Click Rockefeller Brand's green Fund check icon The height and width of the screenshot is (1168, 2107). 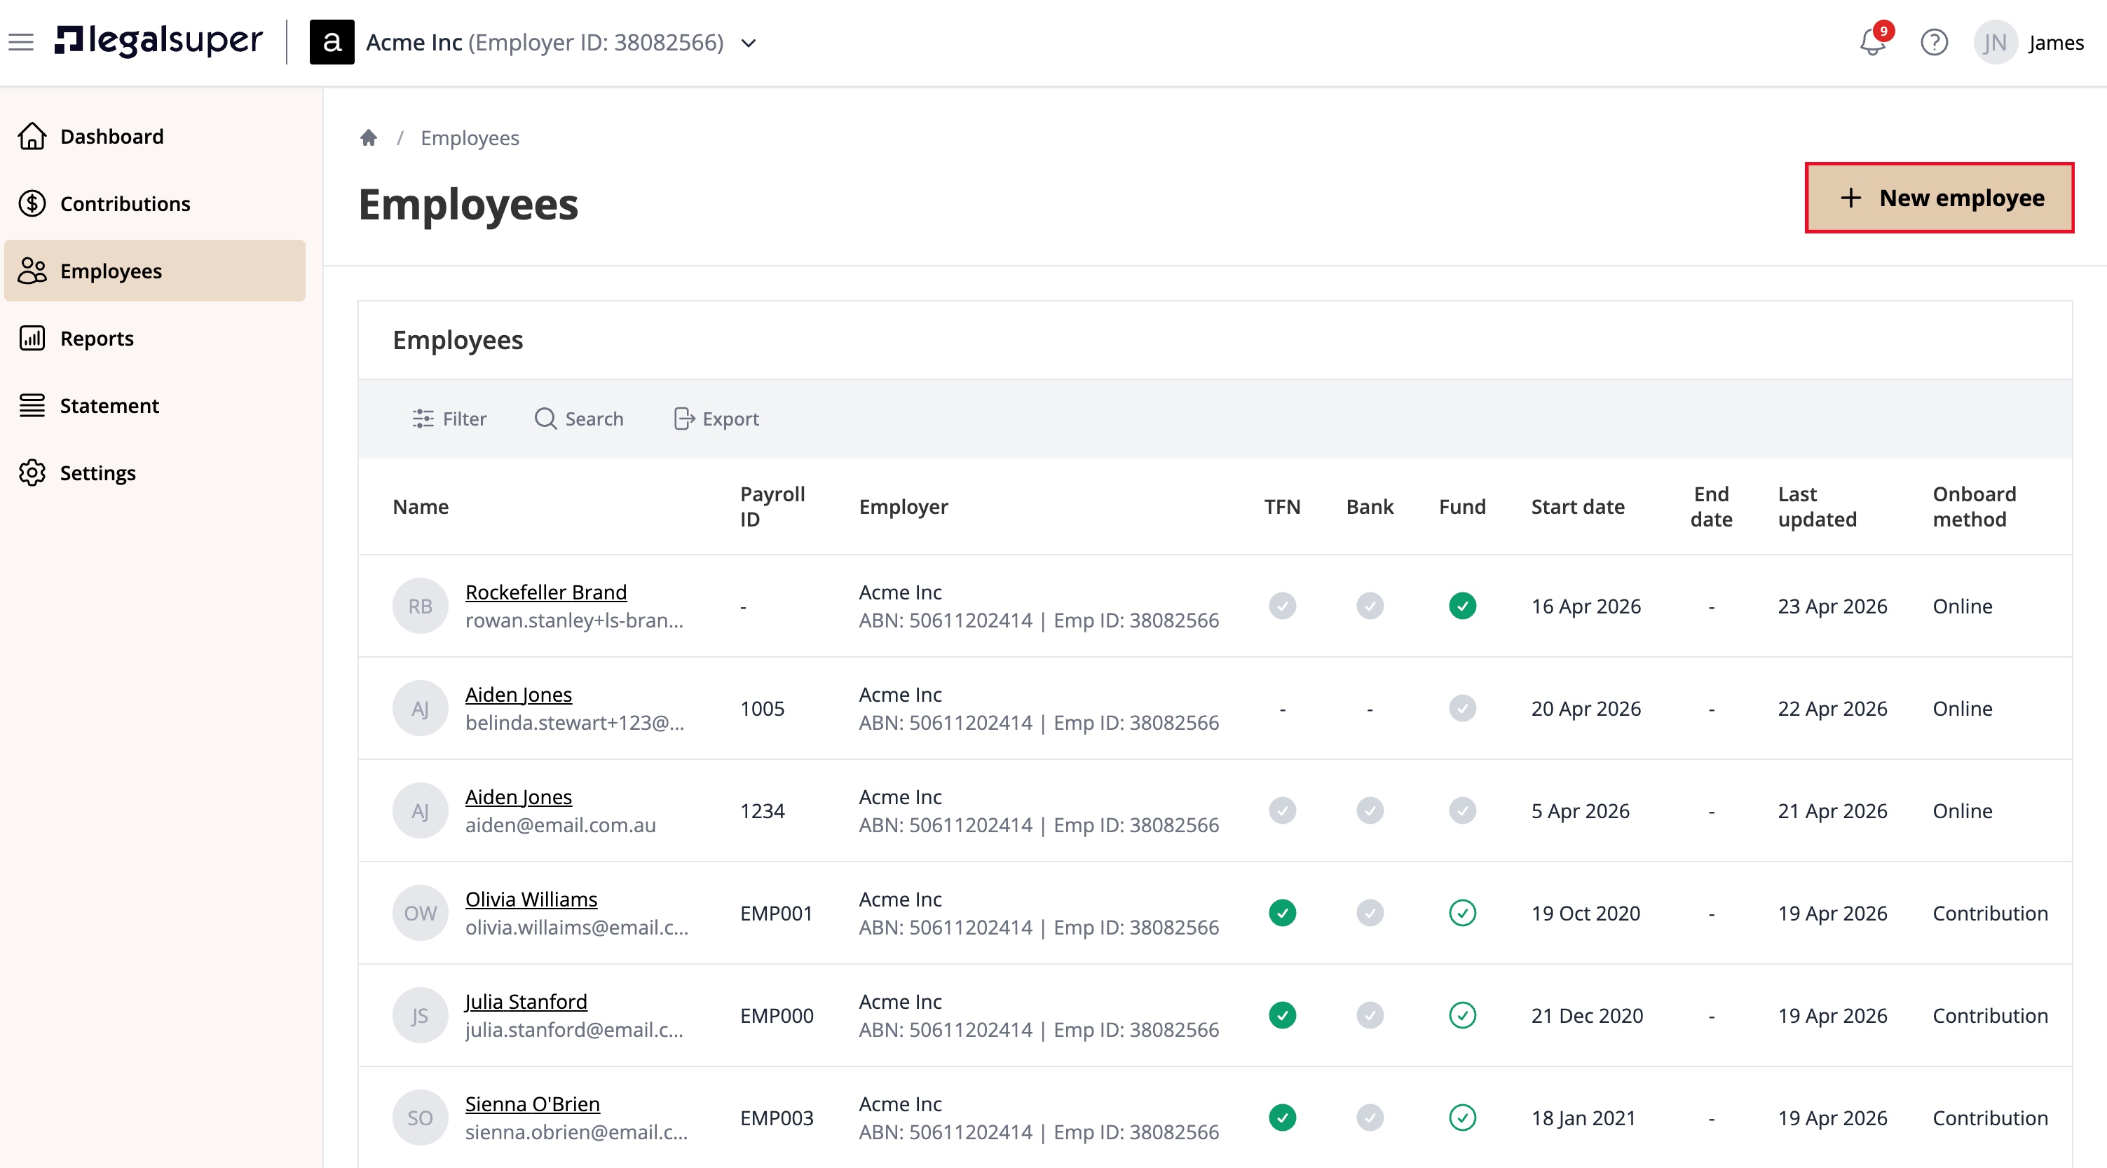(1461, 605)
